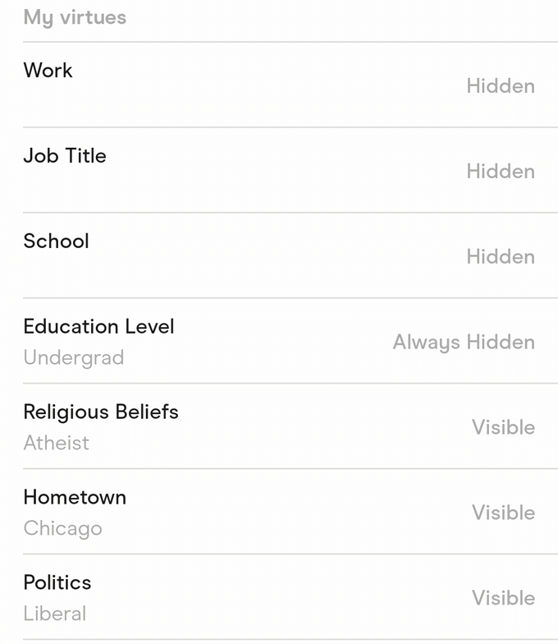Select the School entry
Viewport: 558px width, 644px height.
pyautogui.click(x=290, y=256)
